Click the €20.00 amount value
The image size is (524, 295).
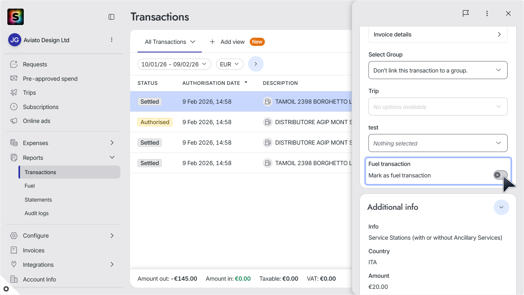378,287
